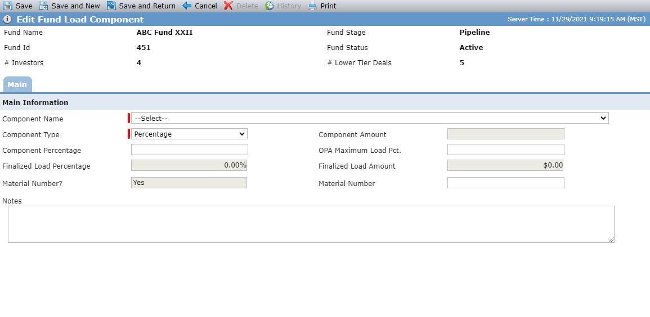Click the fund name ABC Fund XXII
The width and height of the screenshot is (650, 317).
[x=164, y=32]
